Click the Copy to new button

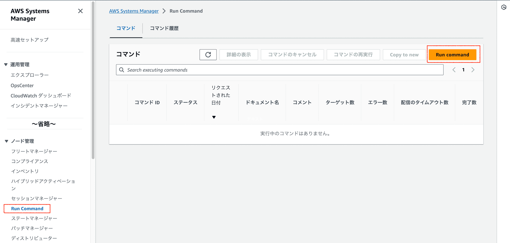[404, 55]
